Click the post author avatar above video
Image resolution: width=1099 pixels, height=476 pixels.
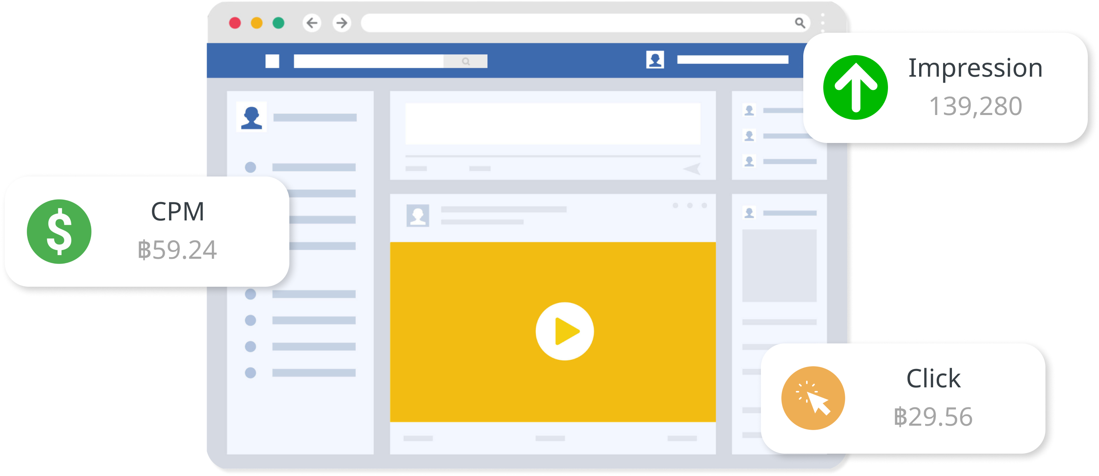418,216
